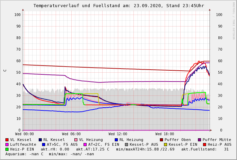Image resolution: width=237 pixels, height=160 pixels.
Task: Pick the blue RL Heizung legend swatch
Action: click(x=116, y=140)
